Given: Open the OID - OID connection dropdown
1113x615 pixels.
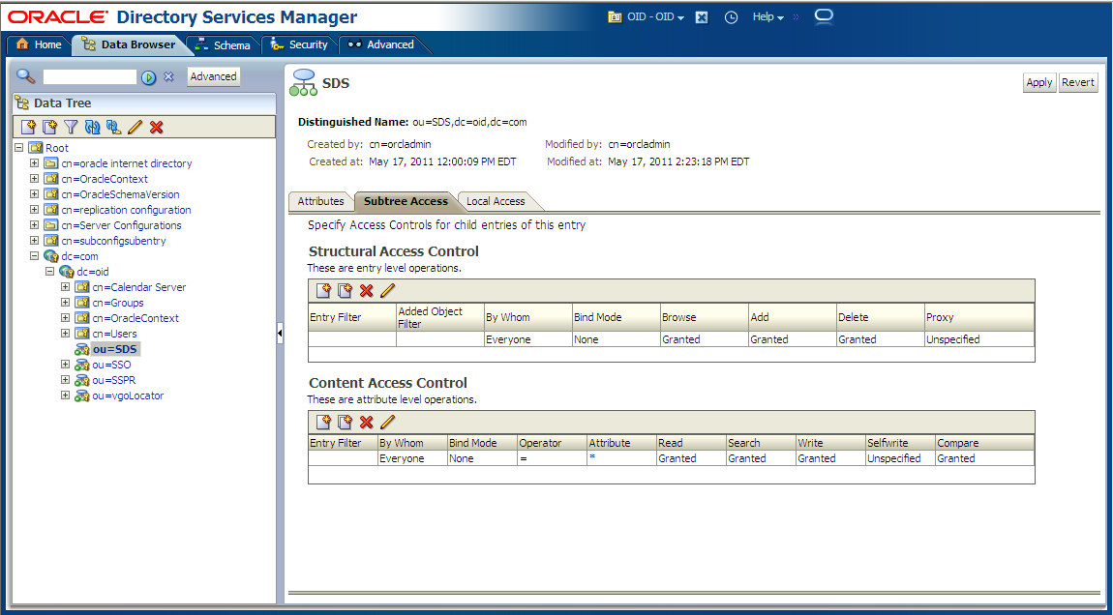Looking at the screenshot, I should (656, 17).
